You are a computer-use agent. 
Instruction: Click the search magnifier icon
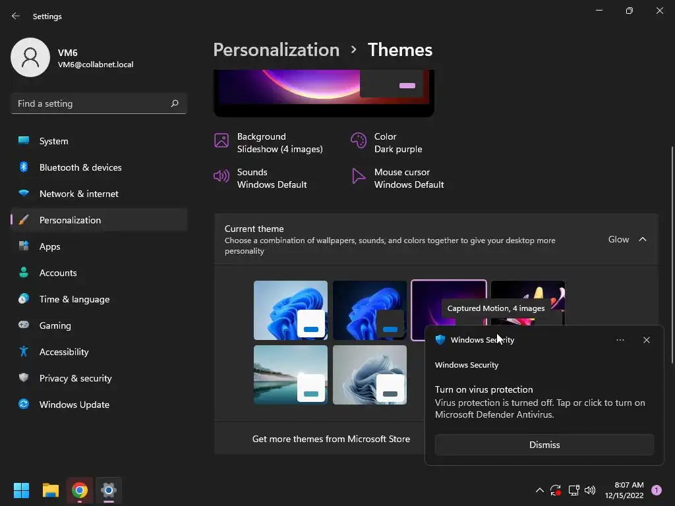point(174,103)
